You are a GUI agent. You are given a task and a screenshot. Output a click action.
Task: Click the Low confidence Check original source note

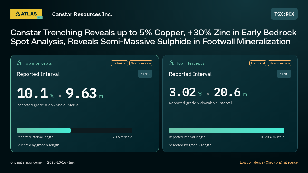coord(269,162)
